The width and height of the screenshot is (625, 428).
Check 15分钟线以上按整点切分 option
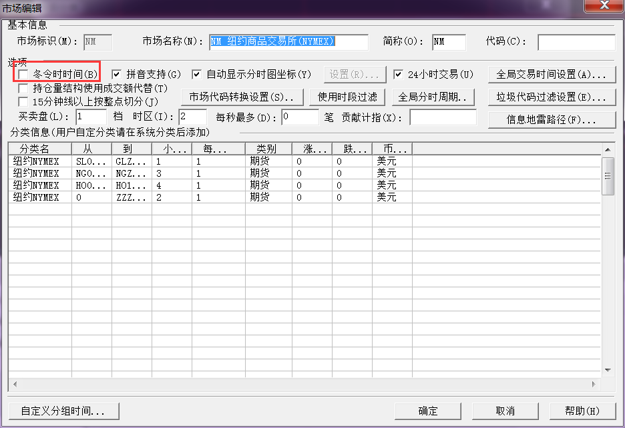24,102
